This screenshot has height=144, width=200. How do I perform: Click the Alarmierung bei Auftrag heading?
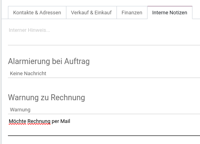(x=49, y=61)
